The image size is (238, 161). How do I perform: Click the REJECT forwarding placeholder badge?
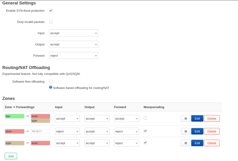[x=40, y=131]
